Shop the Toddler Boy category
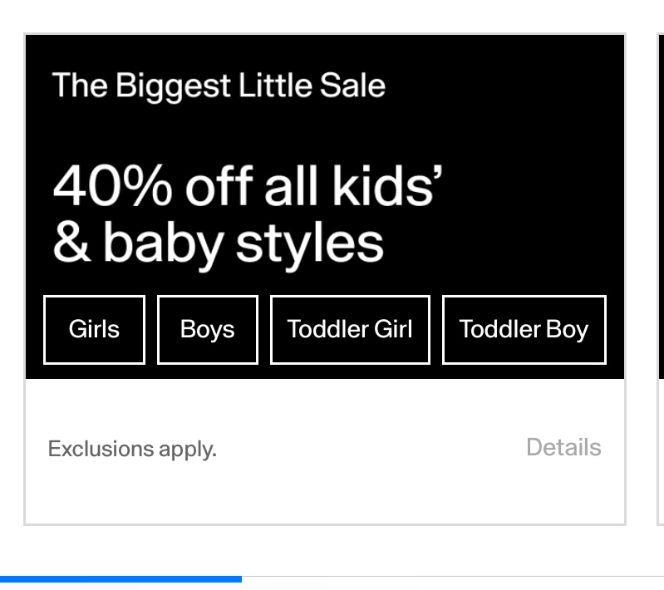 524,330
